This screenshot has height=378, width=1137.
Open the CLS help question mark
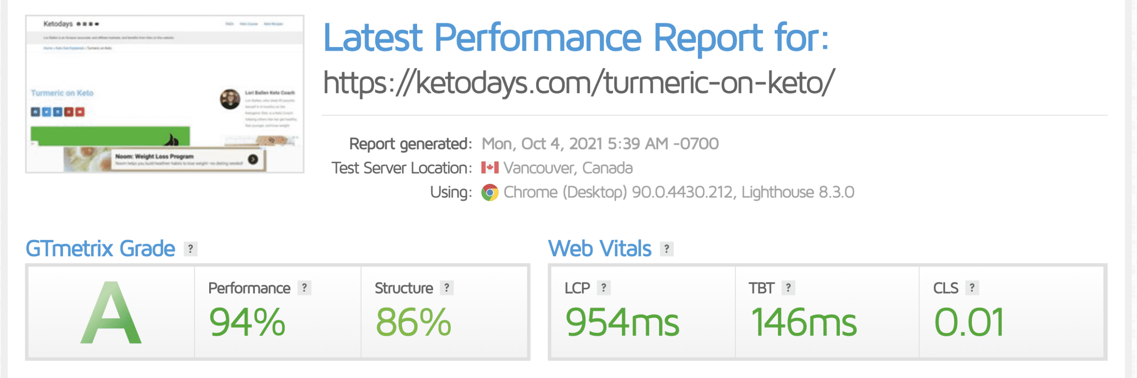tap(972, 288)
